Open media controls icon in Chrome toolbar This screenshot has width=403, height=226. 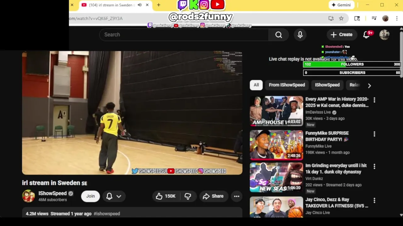[x=374, y=18]
